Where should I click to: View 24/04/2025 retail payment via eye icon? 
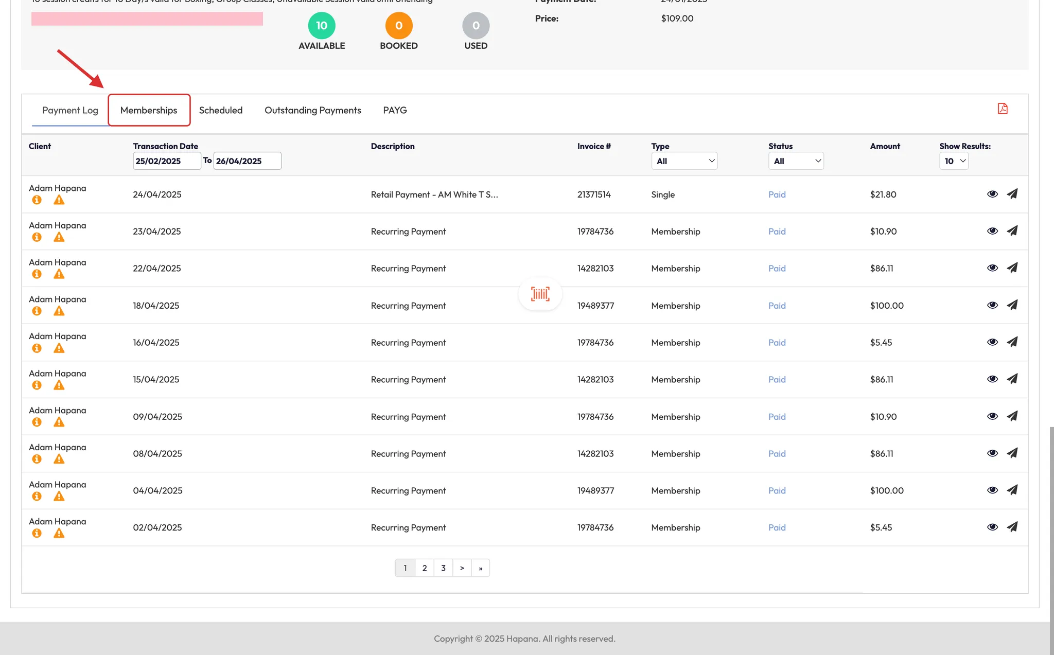992,194
